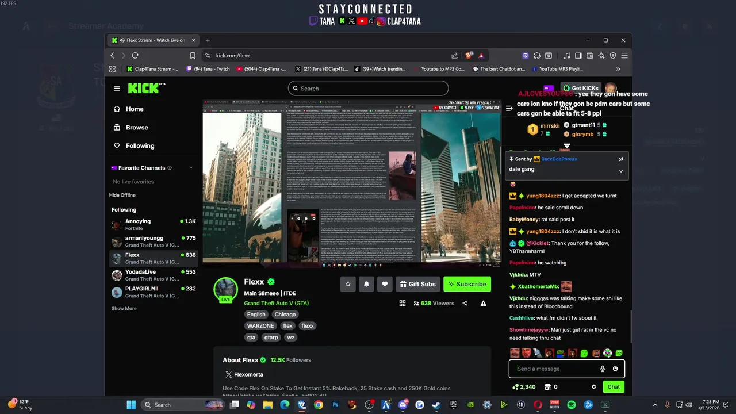The width and height of the screenshot is (736, 414).
Task: Open the mirrskii top gifter profile
Action: tap(549, 125)
